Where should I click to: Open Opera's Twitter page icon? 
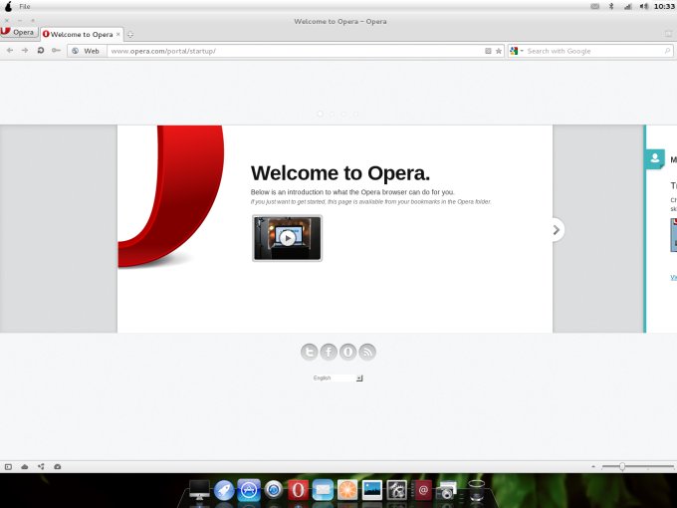point(310,352)
